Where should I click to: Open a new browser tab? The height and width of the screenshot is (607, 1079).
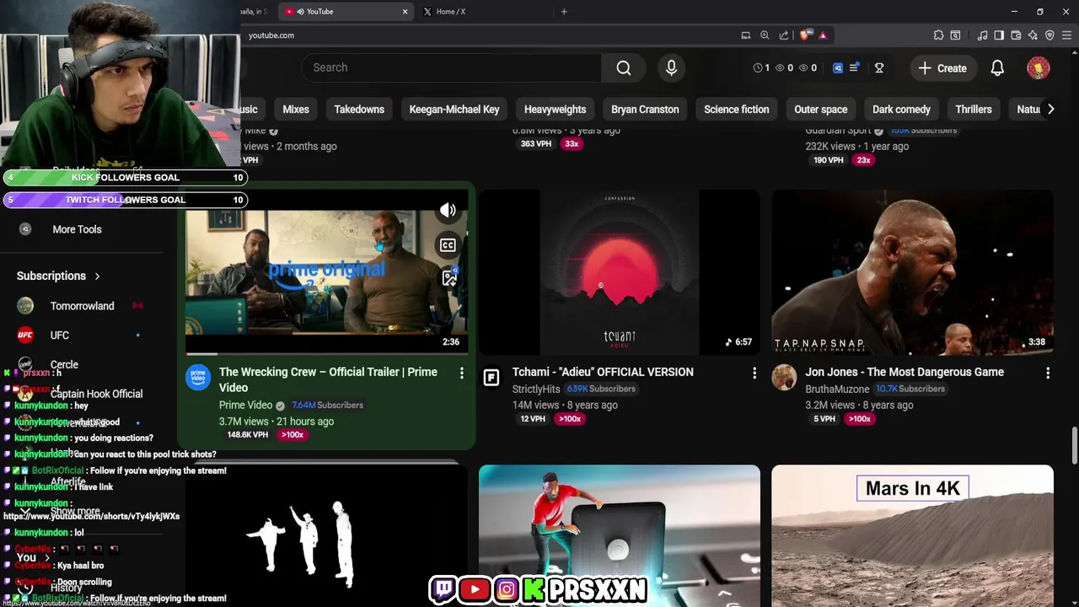coord(564,12)
